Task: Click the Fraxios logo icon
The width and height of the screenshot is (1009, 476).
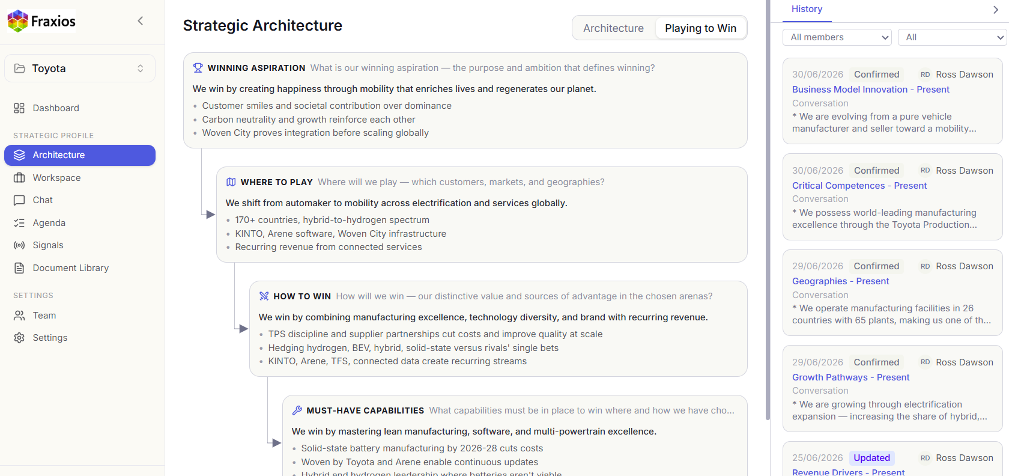Action: pos(17,21)
